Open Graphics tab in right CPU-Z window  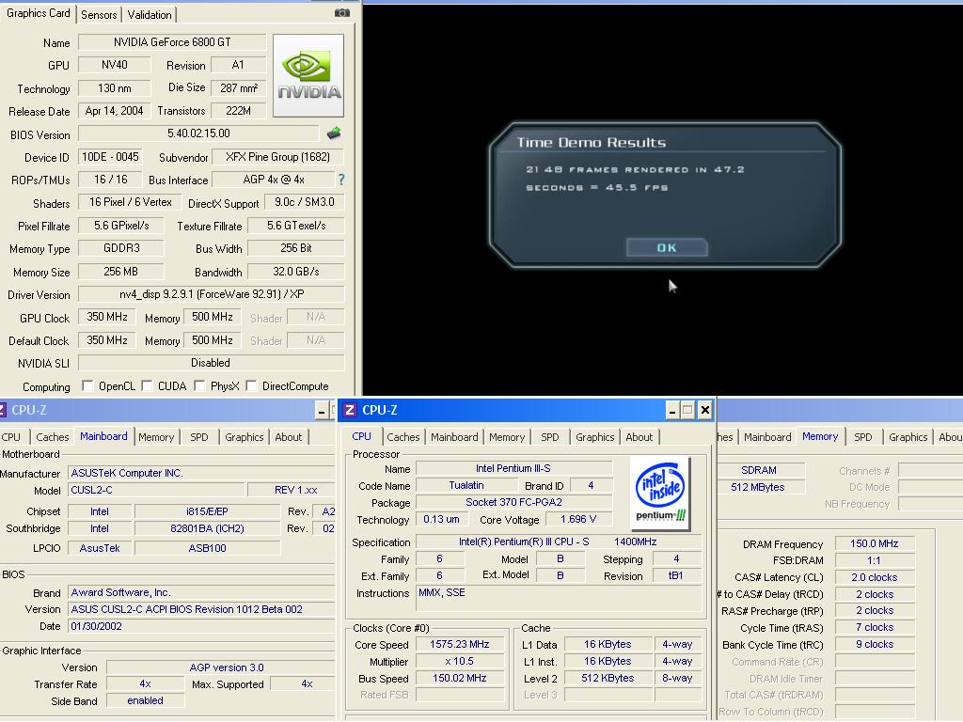point(908,437)
